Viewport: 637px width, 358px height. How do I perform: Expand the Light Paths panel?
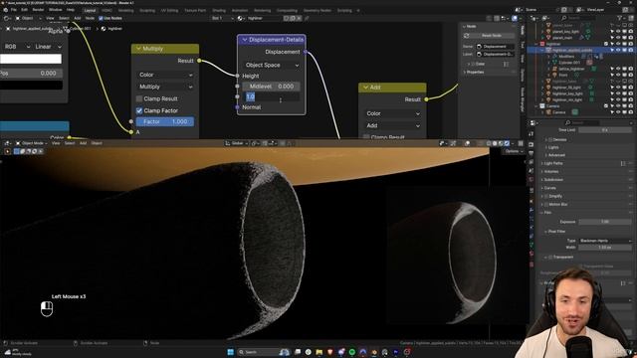[x=553, y=163]
